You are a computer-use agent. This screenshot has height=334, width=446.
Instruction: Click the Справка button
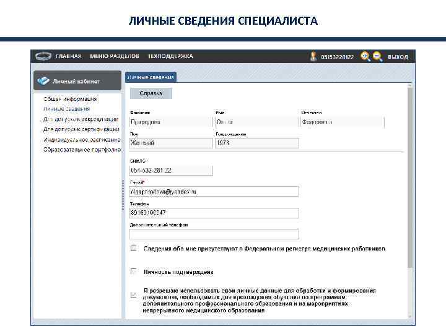point(151,93)
